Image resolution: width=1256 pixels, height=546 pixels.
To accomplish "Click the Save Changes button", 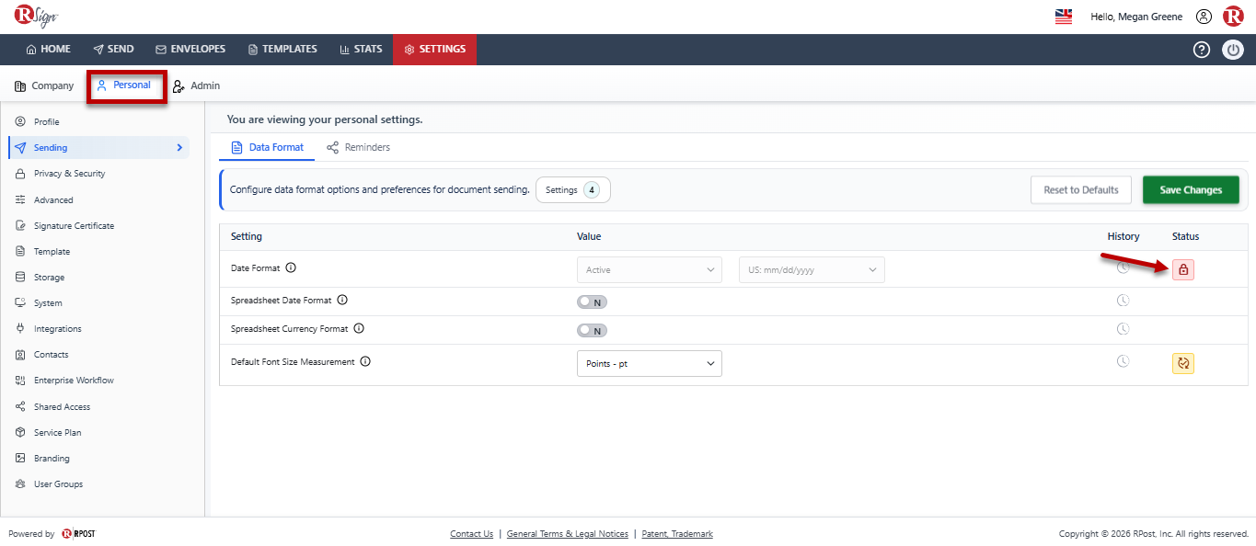I will (1191, 190).
